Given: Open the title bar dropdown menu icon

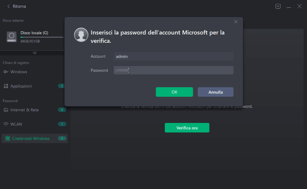Looking at the screenshot, I should (x=278, y=6).
